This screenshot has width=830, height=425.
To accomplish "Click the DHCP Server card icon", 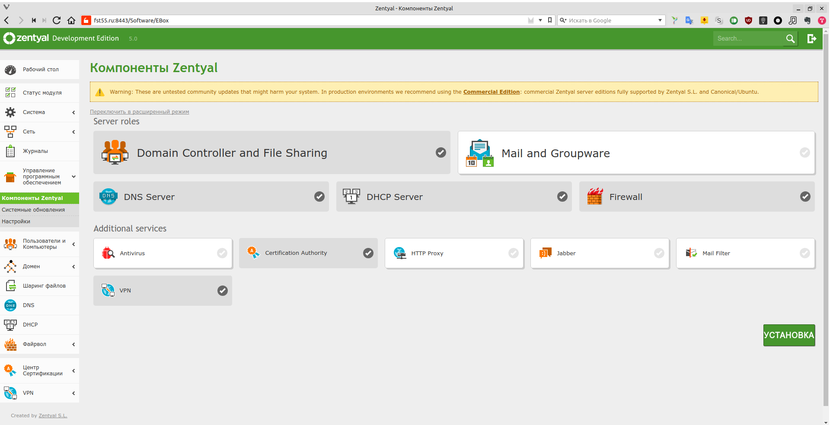I will [351, 197].
